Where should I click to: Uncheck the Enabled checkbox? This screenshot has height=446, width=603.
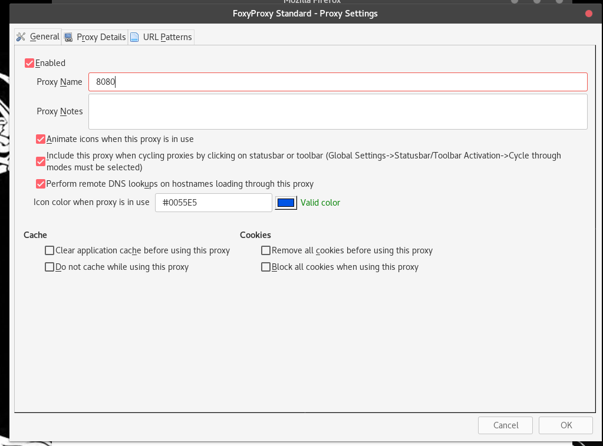point(29,63)
